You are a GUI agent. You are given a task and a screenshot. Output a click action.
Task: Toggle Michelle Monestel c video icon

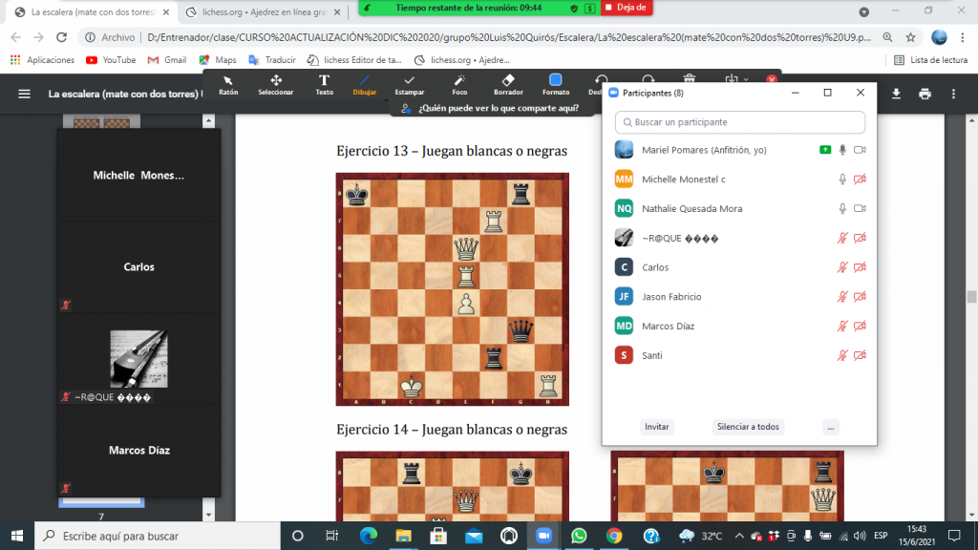(x=860, y=179)
